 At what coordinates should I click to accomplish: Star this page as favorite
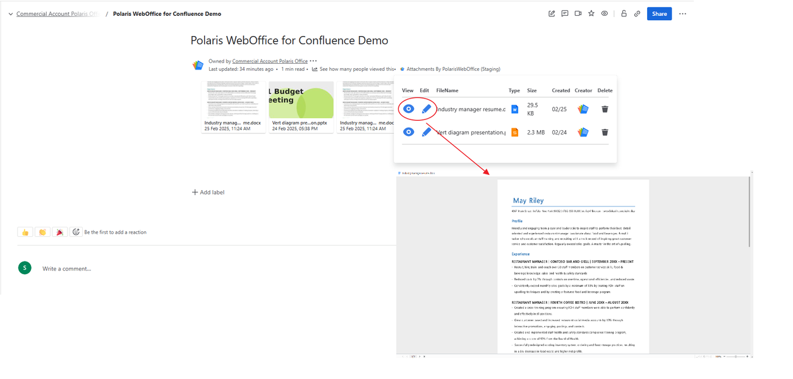tap(591, 13)
